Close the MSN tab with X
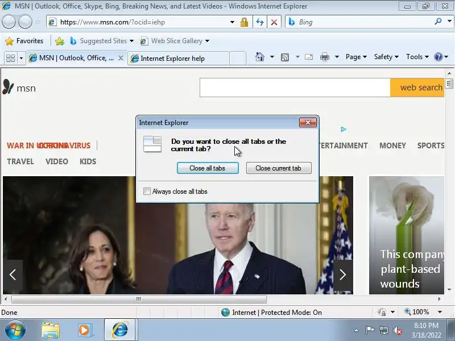Screen dimensions: 455x341 121,58
